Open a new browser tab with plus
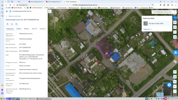 pyautogui.click(x=81, y=2)
